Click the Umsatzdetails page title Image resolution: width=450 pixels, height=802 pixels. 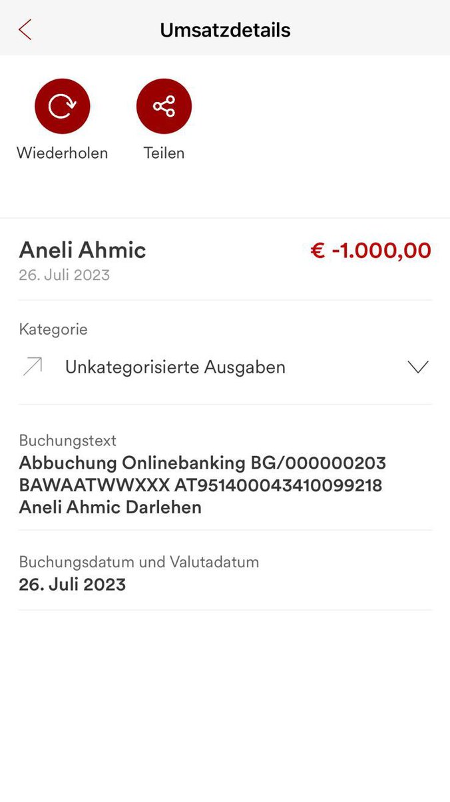(225, 30)
